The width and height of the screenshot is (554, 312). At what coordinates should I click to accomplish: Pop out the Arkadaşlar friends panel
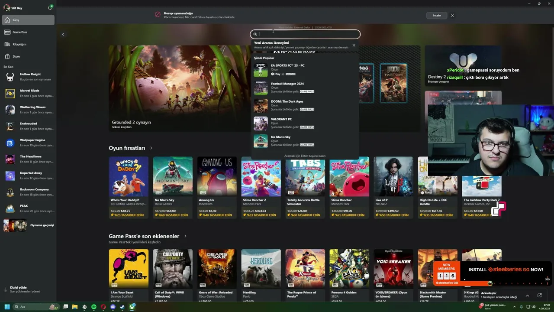coord(540,296)
